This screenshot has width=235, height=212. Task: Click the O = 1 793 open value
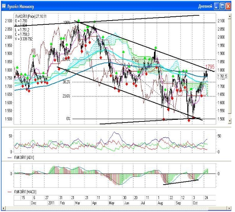tap(21, 21)
